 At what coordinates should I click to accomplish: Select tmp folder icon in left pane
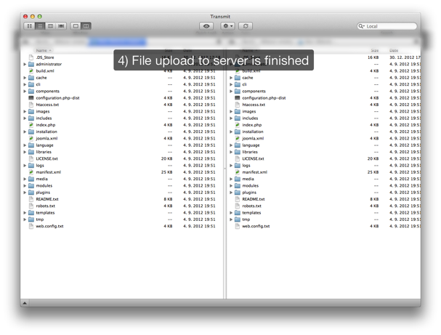tap(31, 219)
